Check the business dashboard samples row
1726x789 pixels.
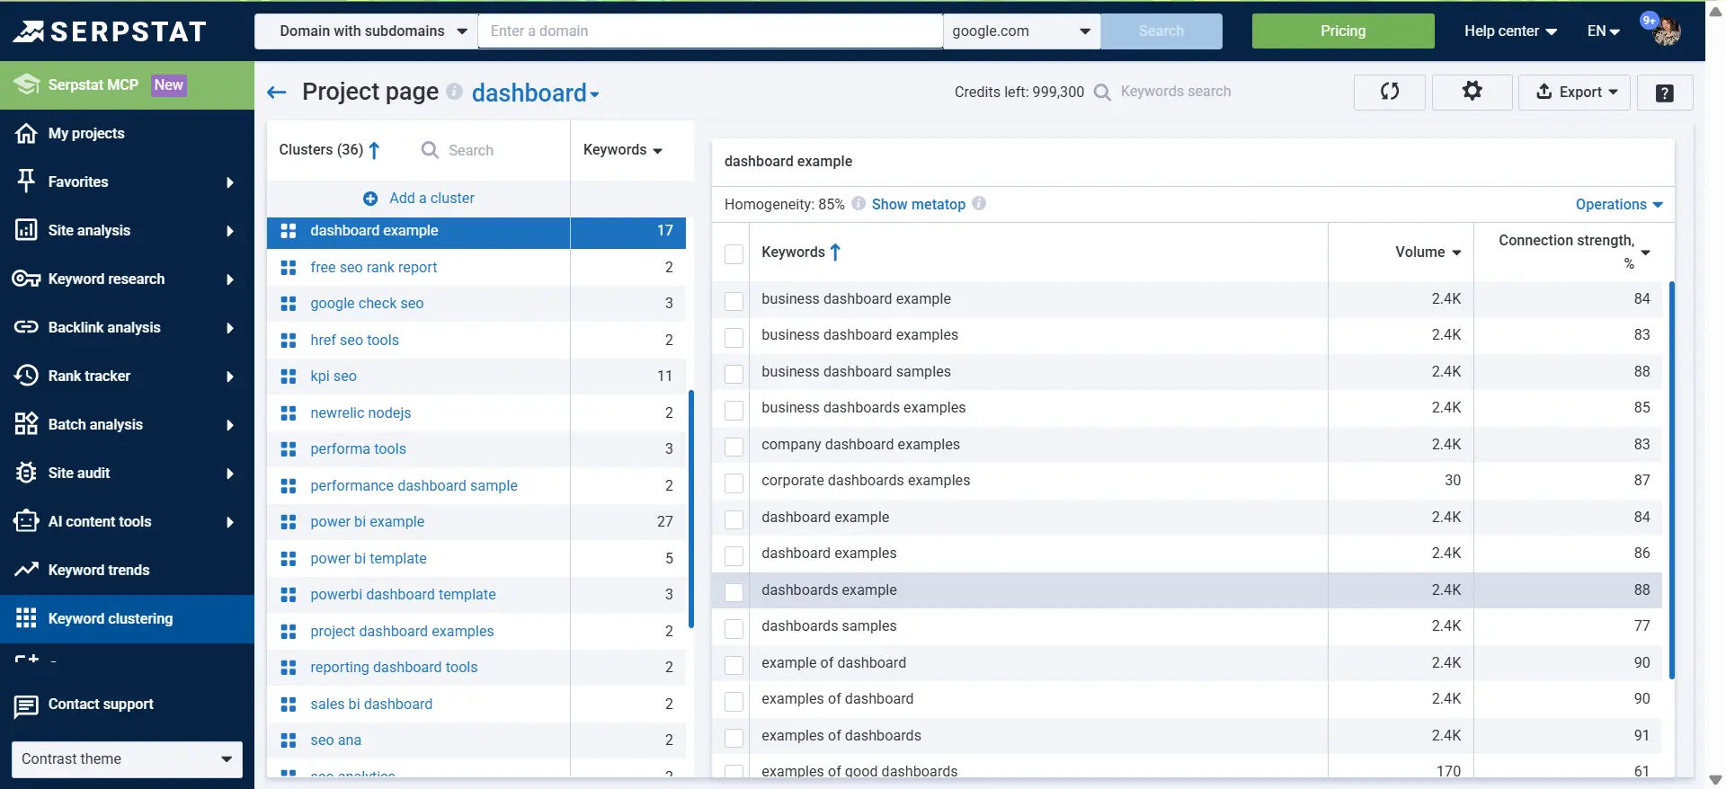pyautogui.click(x=734, y=374)
